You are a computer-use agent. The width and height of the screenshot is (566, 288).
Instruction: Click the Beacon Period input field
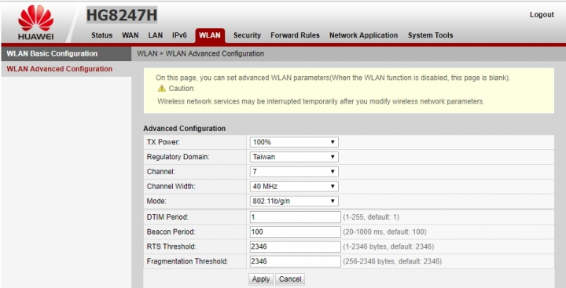[296, 231]
